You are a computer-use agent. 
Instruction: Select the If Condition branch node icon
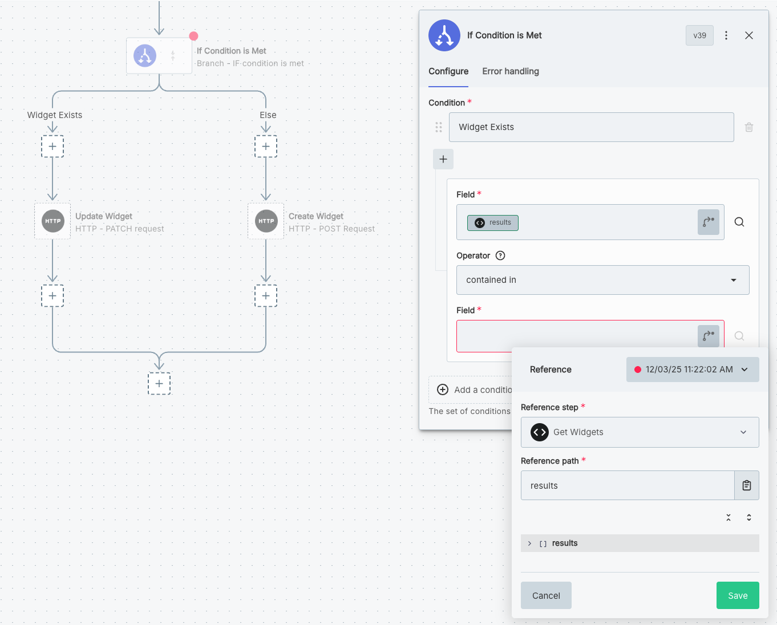click(145, 56)
